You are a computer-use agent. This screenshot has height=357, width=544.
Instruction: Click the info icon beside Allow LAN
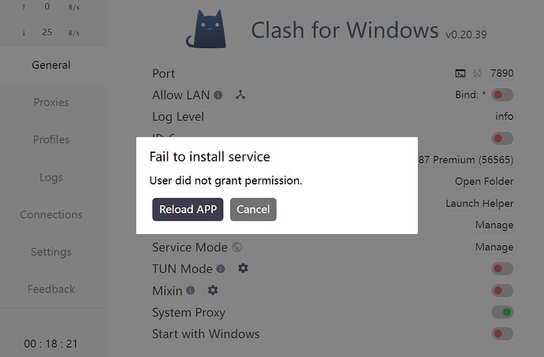click(x=218, y=95)
